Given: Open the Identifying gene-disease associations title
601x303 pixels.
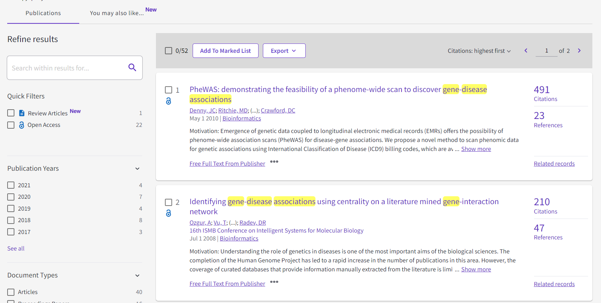Looking at the screenshot, I should point(344,206).
